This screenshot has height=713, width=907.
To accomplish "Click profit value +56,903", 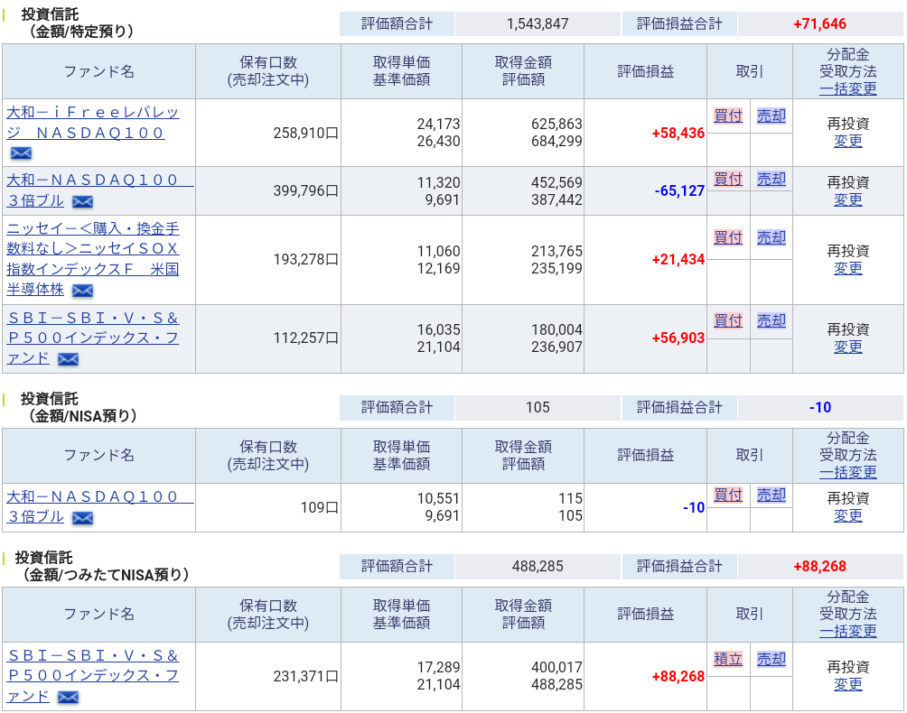I will click(x=678, y=338).
